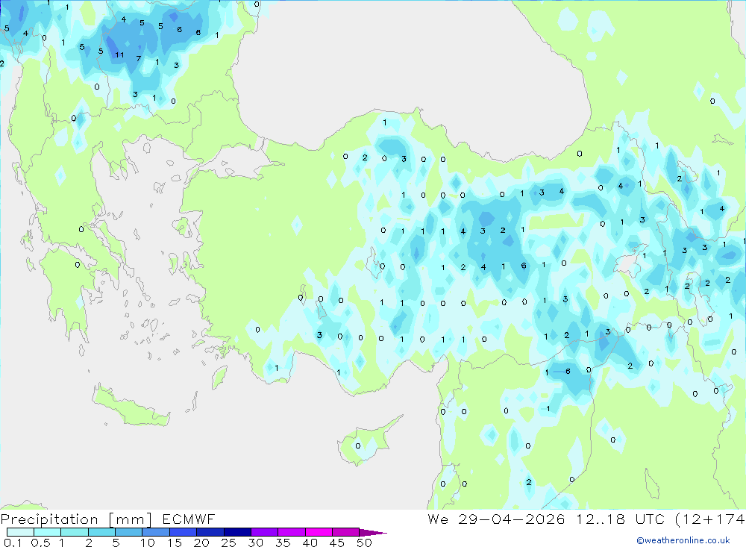Click the 30–35 mm purple legend swatch

(x=264, y=532)
